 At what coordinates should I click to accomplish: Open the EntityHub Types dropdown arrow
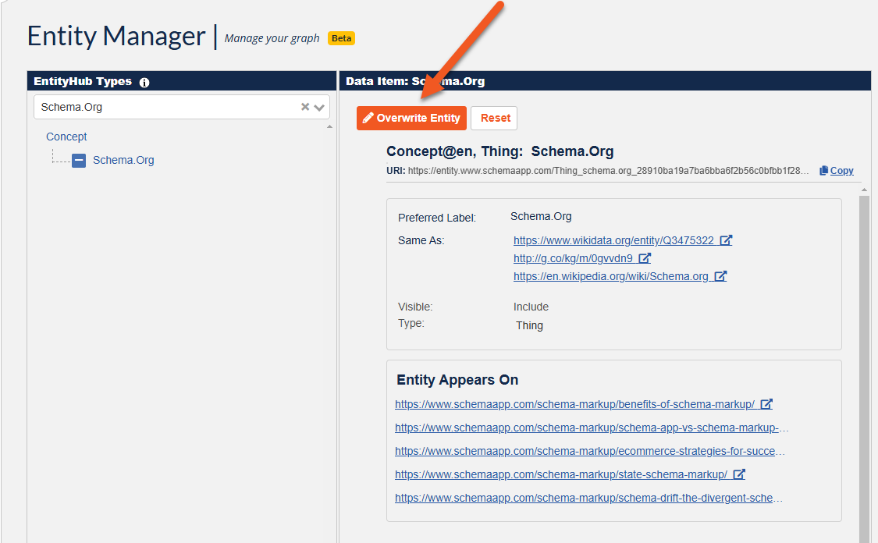pyautogui.click(x=319, y=107)
